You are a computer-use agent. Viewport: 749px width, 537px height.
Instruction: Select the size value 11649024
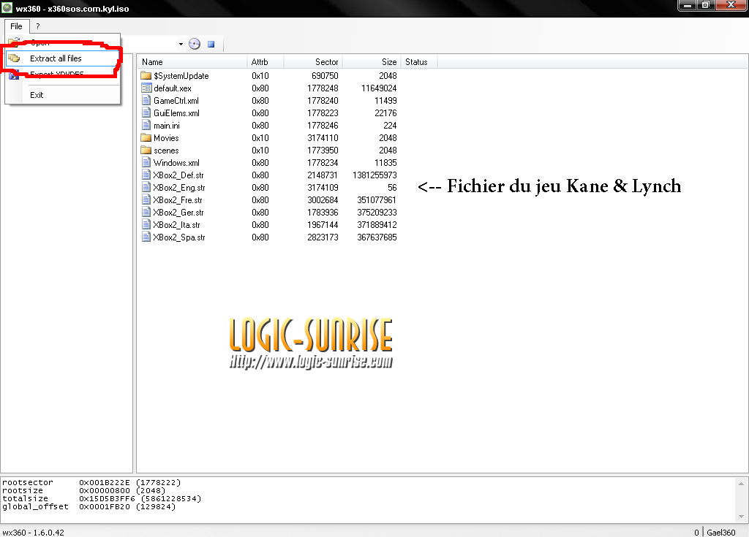coord(379,88)
